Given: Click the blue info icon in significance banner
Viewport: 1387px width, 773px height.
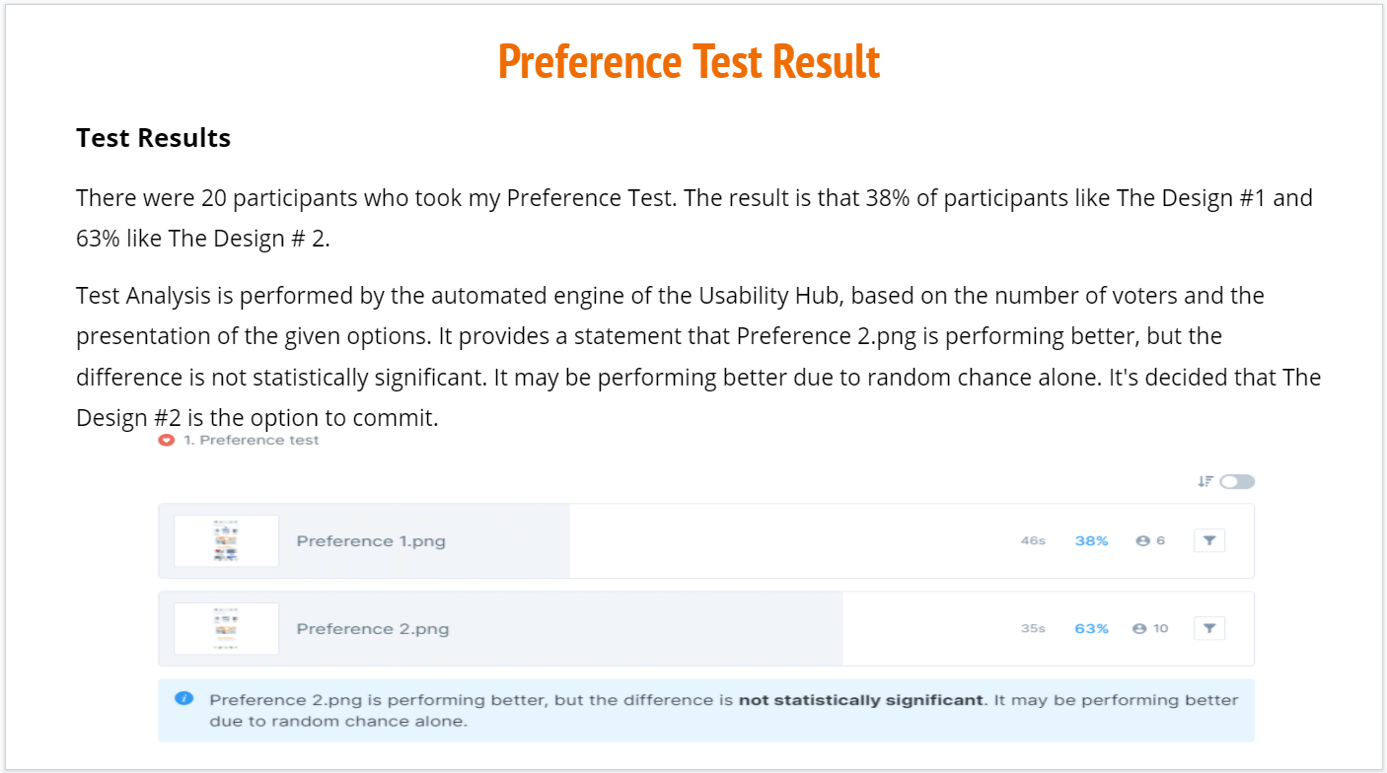Looking at the screenshot, I should (183, 699).
